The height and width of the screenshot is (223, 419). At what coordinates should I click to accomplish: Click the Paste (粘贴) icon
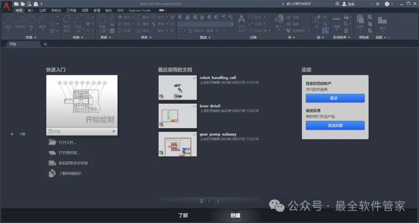point(360,19)
